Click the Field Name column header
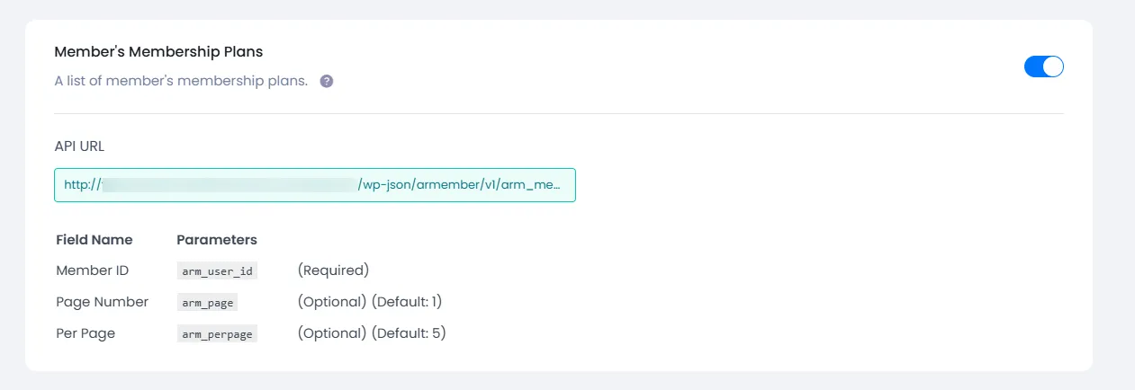Viewport: 1135px width, 390px height. pos(94,240)
